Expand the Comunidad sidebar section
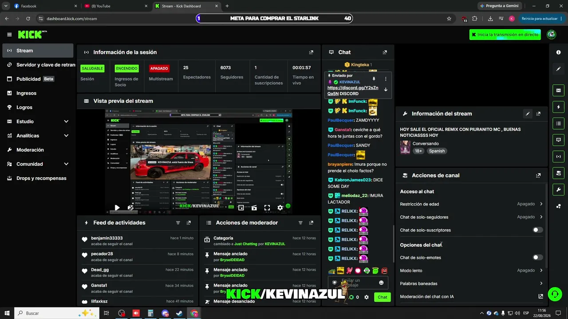 pyautogui.click(x=66, y=164)
